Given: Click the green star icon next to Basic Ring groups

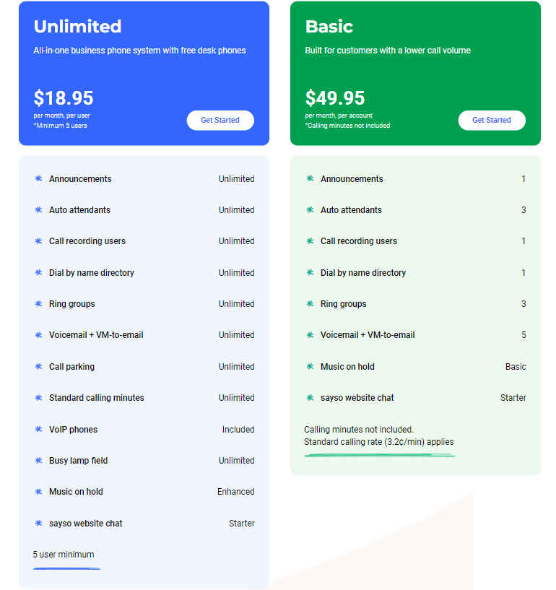Looking at the screenshot, I should click(310, 304).
